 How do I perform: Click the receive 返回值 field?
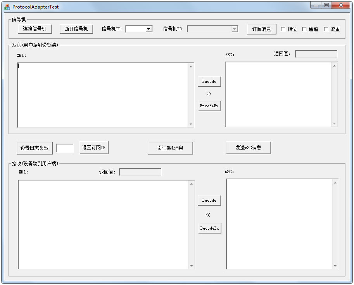pos(140,172)
